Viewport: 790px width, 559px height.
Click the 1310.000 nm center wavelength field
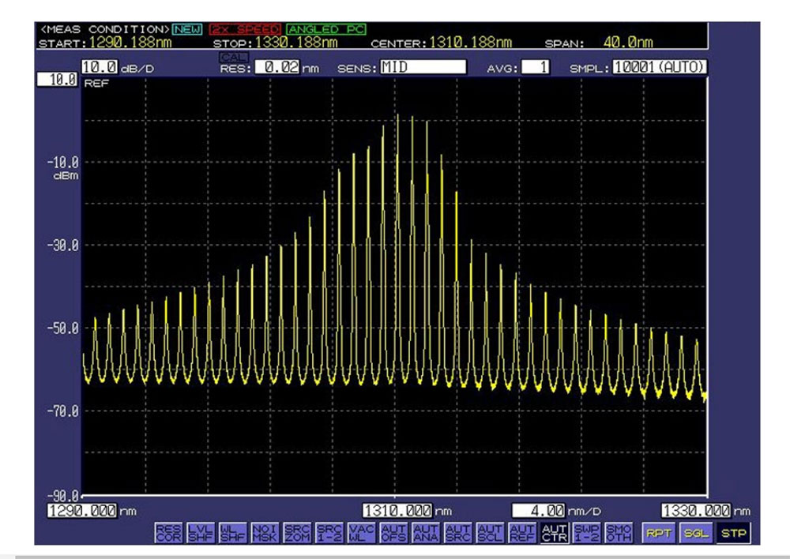[397, 510]
